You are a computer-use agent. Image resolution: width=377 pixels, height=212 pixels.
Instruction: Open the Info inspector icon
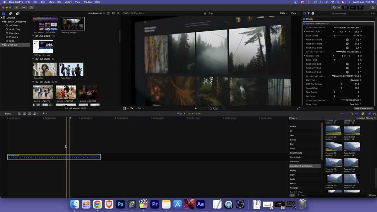click(x=313, y=14)
